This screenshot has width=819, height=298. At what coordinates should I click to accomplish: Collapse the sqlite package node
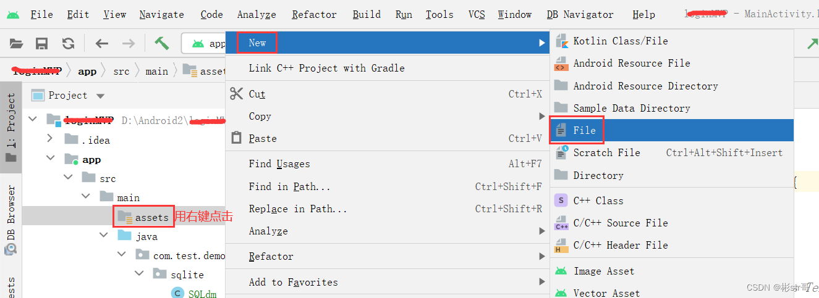tap(139, 275)
